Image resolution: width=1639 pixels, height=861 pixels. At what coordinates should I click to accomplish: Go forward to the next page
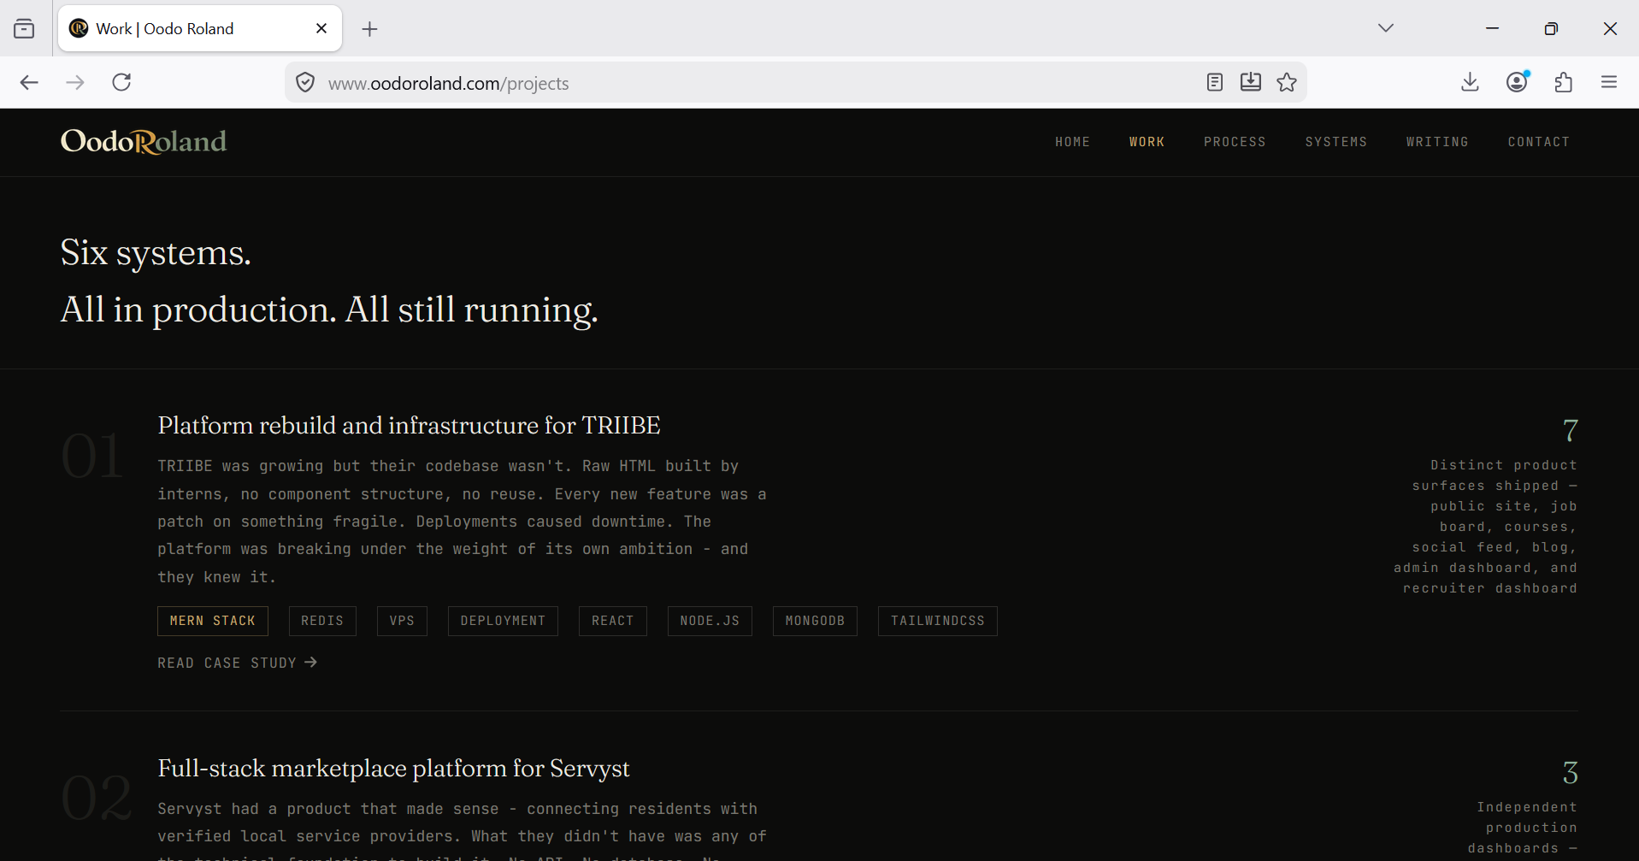point(75,82)
